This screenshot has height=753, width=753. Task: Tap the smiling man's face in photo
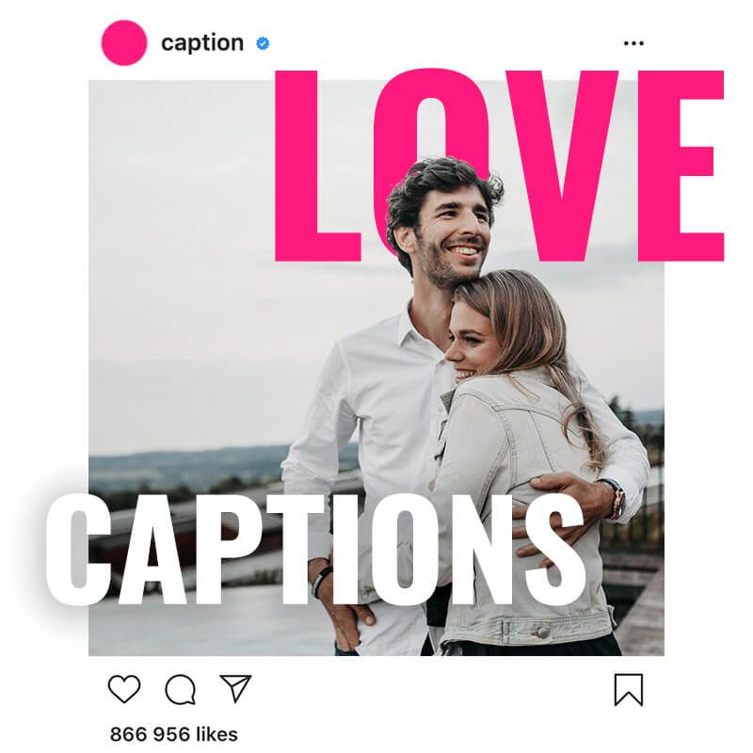pos(451,231)
